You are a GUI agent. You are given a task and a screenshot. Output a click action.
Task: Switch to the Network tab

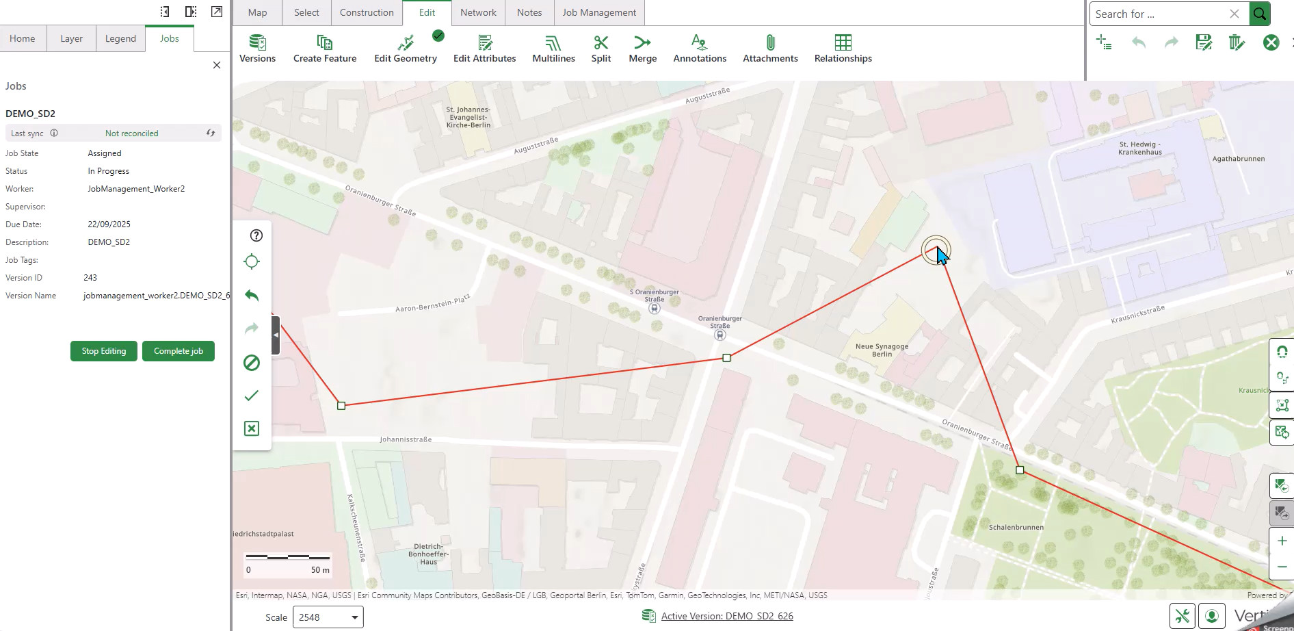[478, 12]
